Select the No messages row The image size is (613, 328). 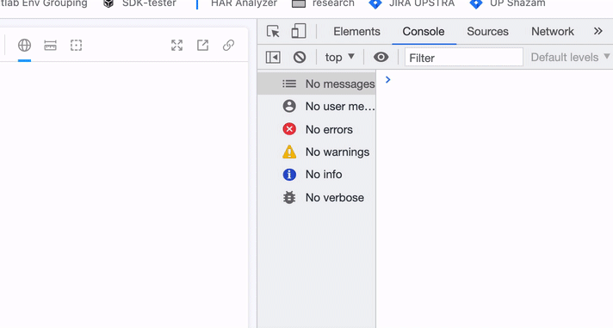[317, 84]
